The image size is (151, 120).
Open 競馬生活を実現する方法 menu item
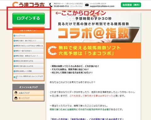(28, 61)
